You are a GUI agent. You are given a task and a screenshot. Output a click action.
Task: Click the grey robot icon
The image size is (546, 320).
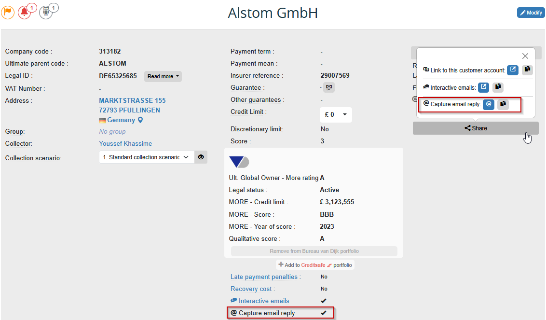[46, 12]
